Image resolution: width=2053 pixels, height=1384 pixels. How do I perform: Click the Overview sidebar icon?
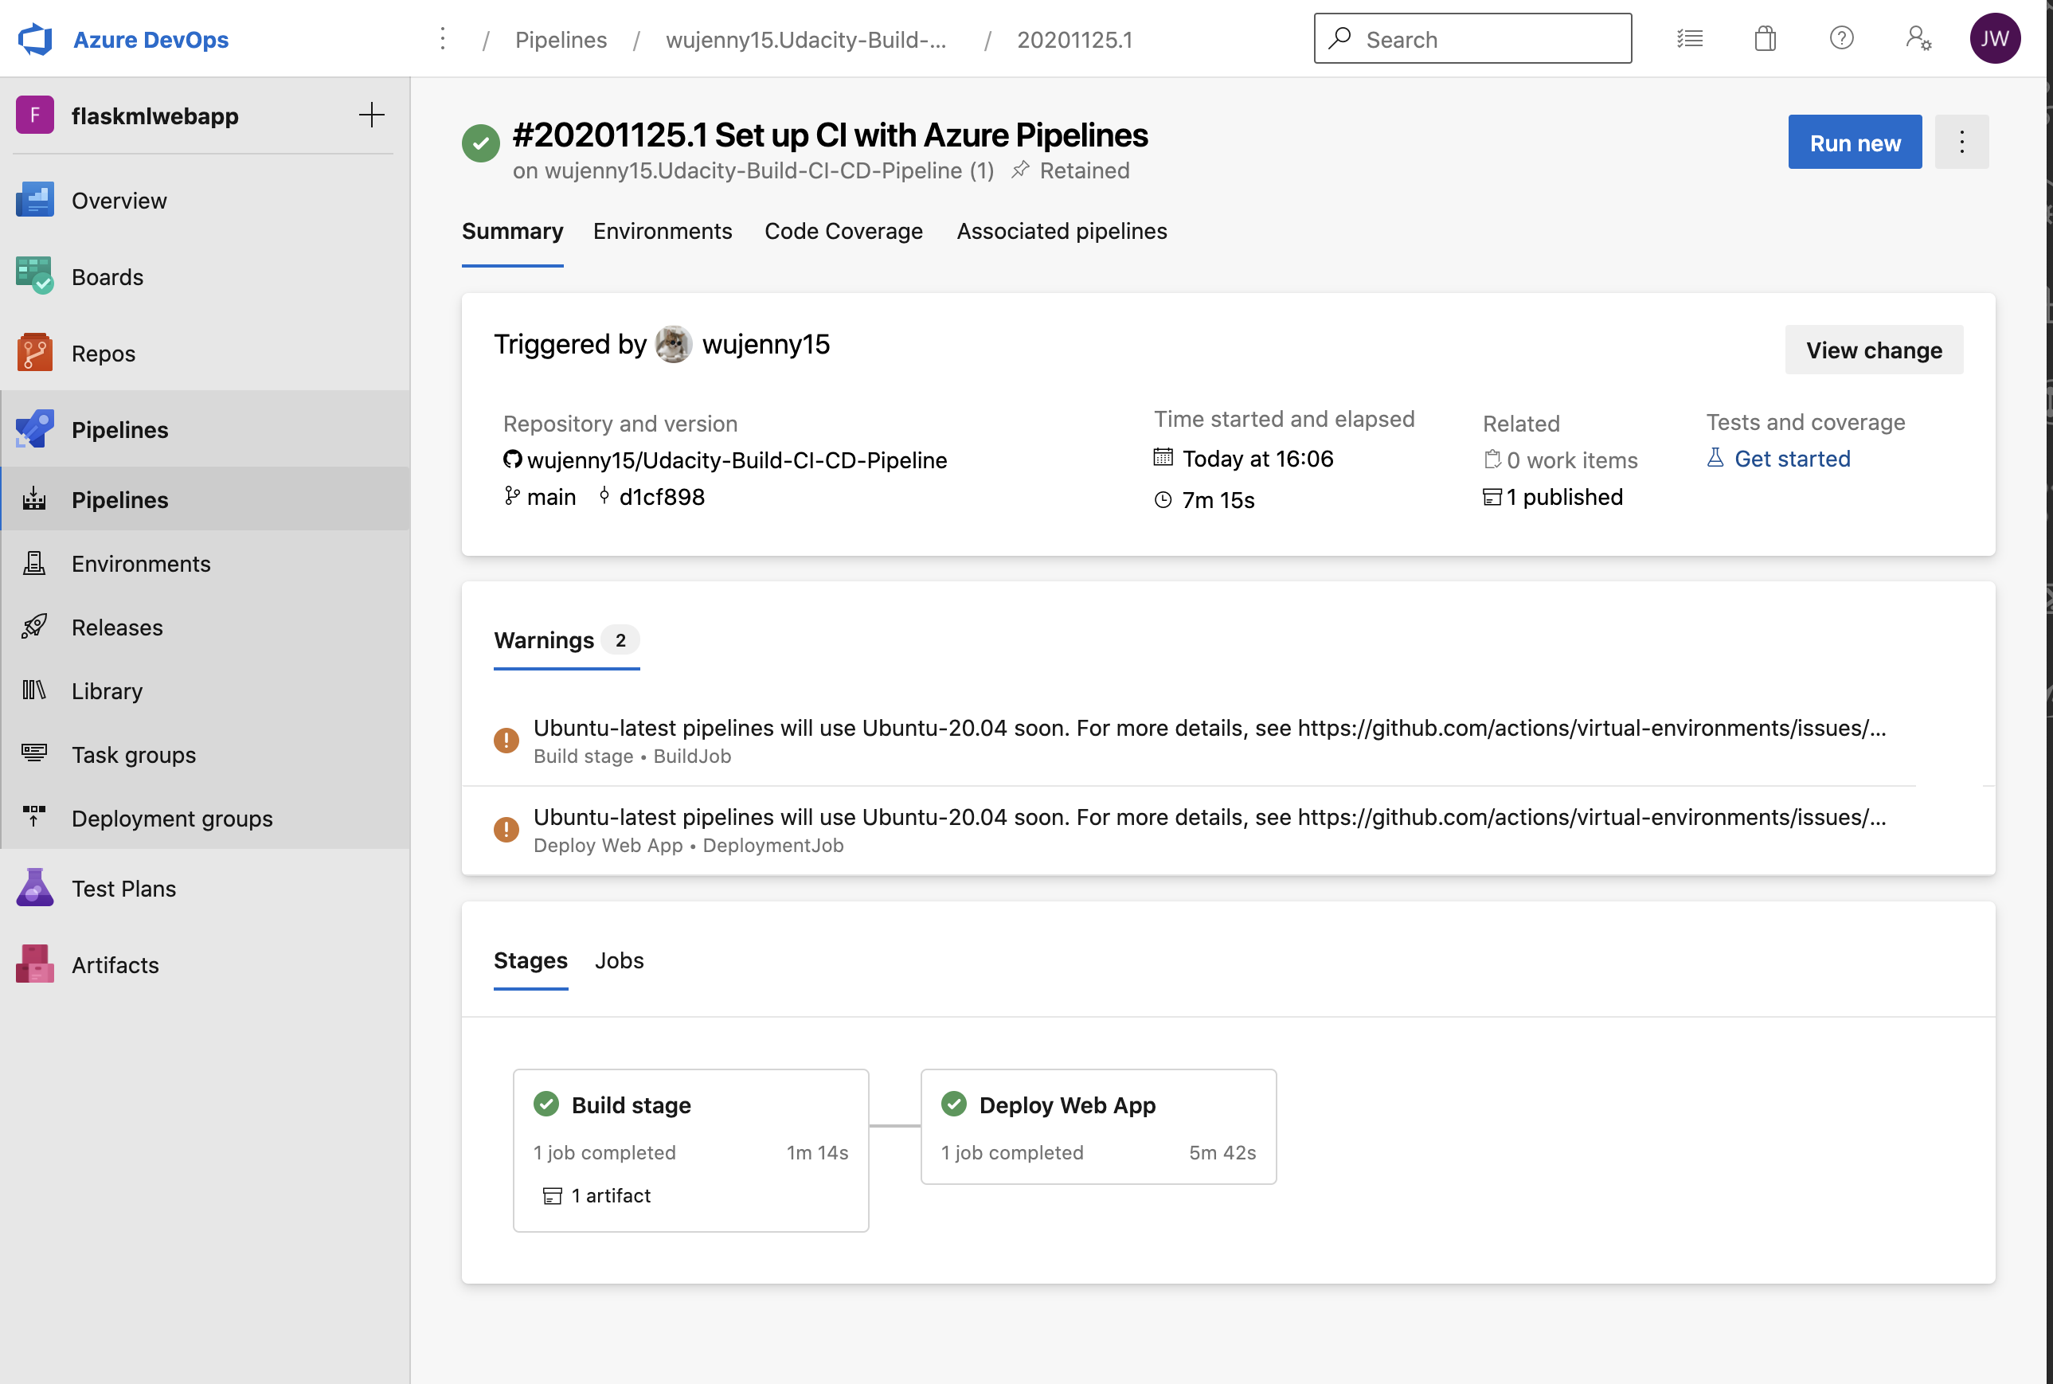click(x=35, y=201)
